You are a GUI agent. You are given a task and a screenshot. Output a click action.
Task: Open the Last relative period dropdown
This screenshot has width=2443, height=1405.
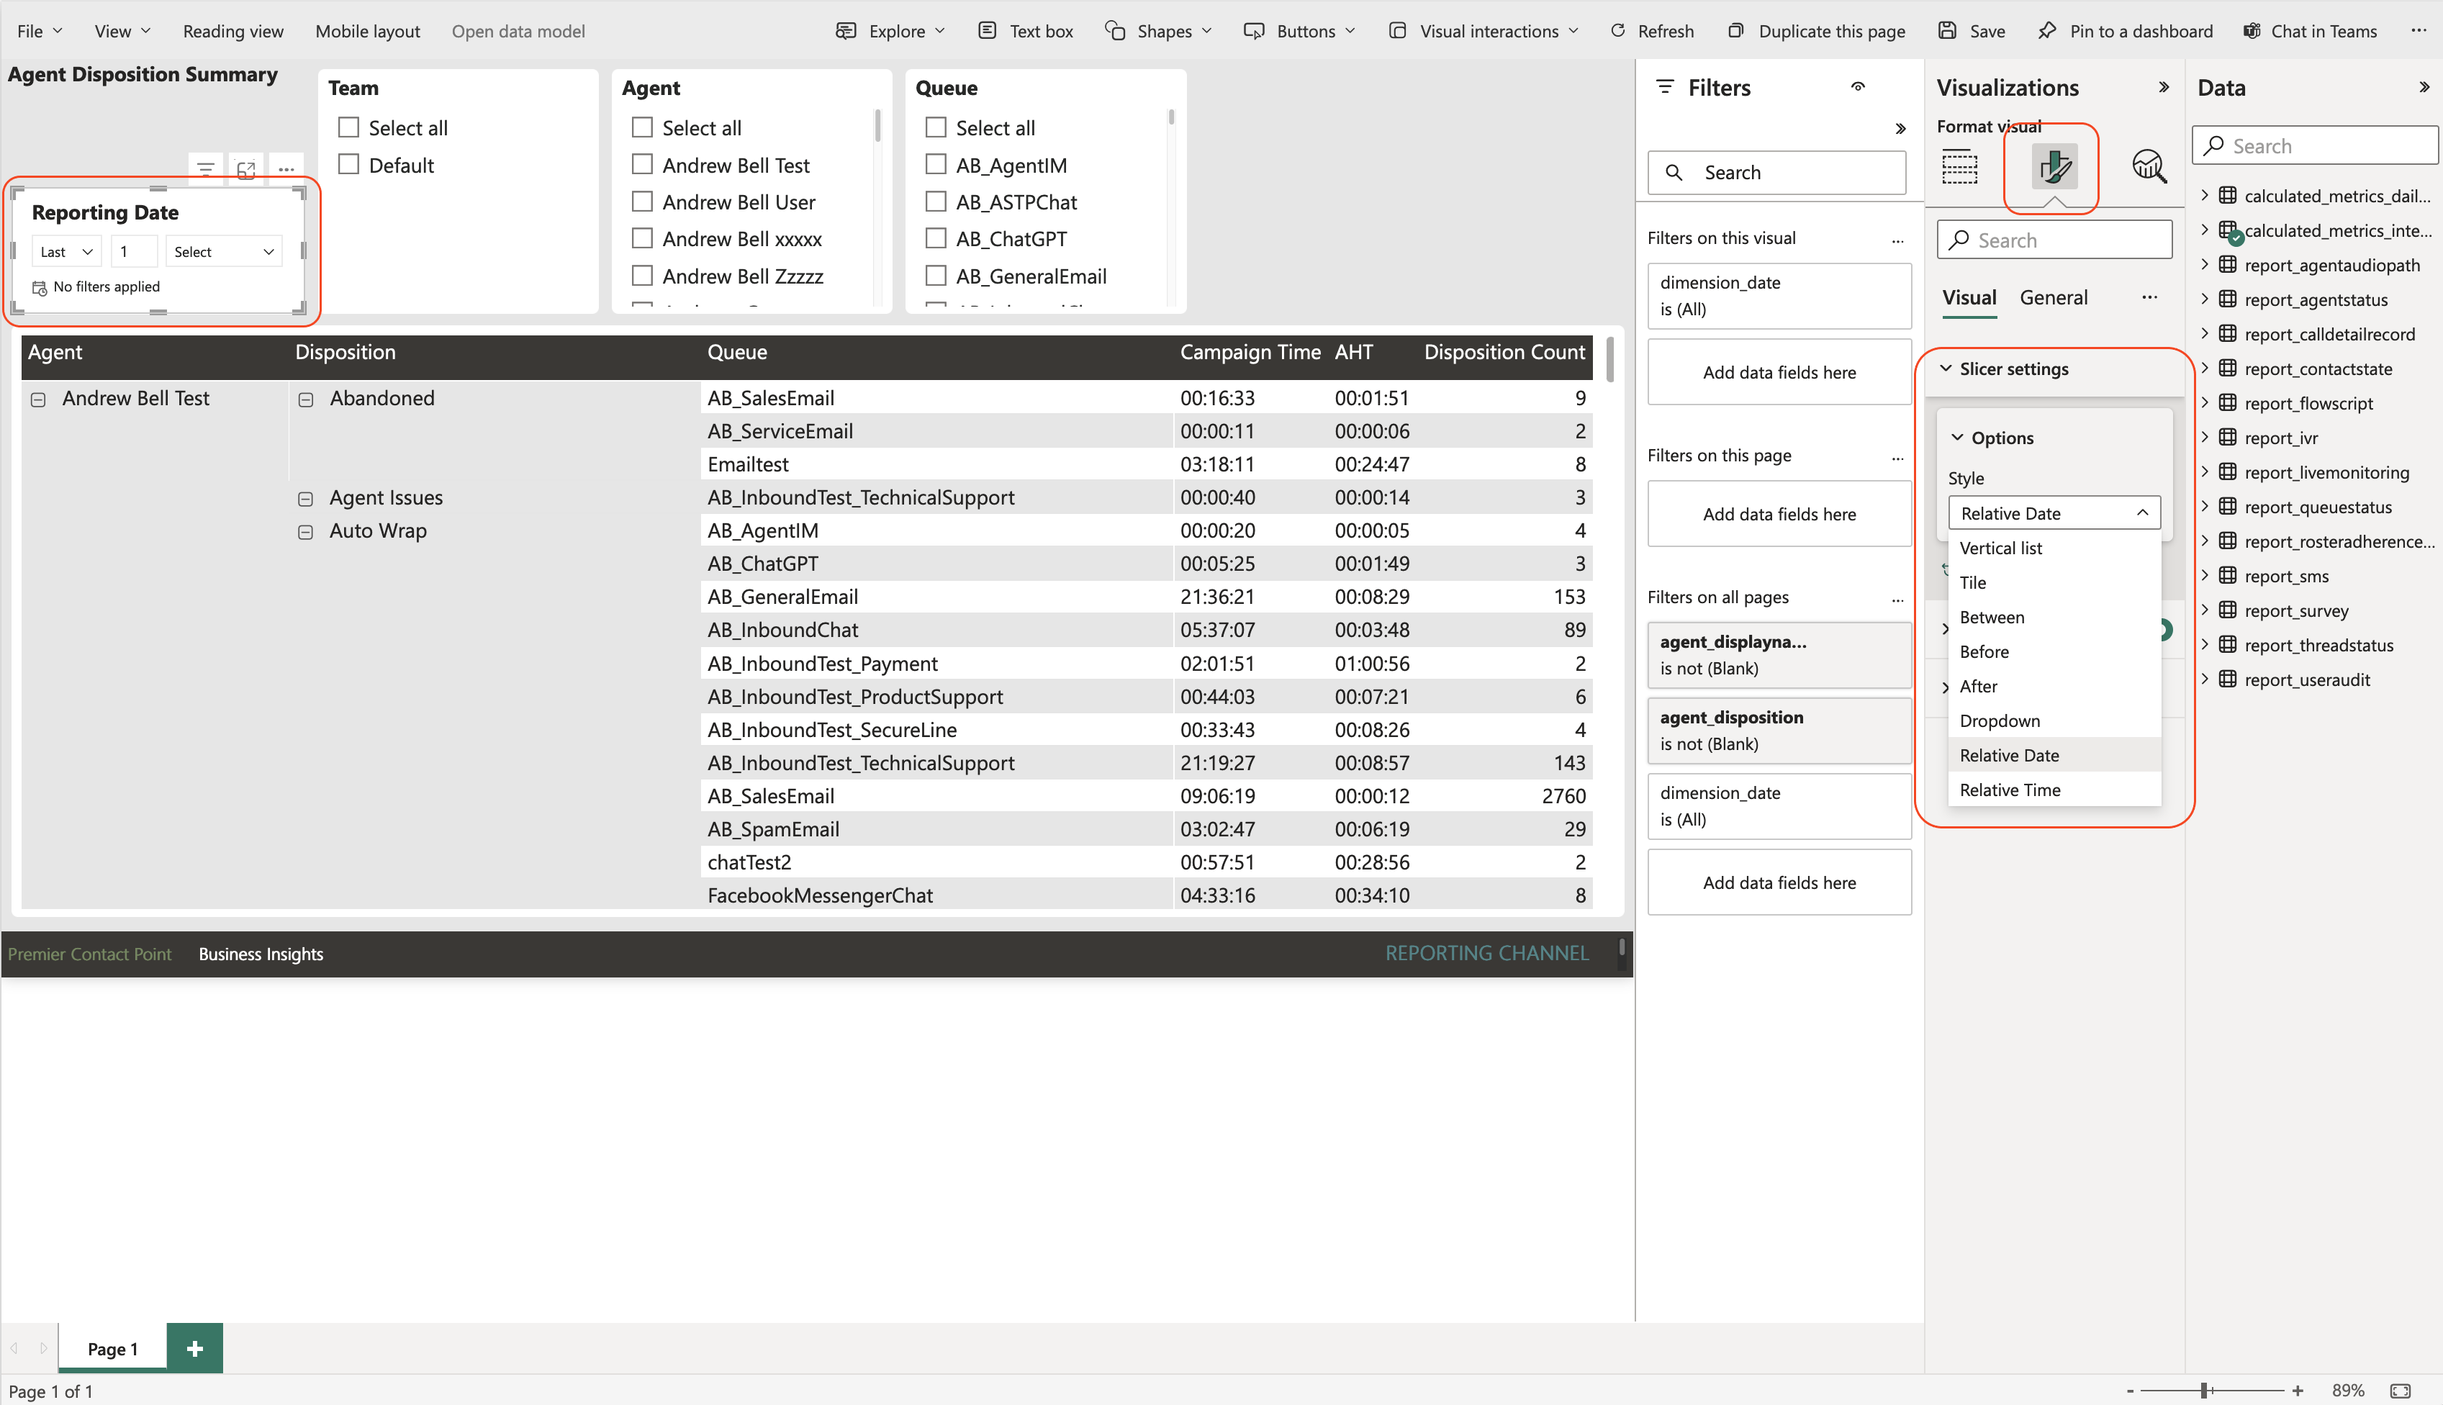[x=66, y=252]
